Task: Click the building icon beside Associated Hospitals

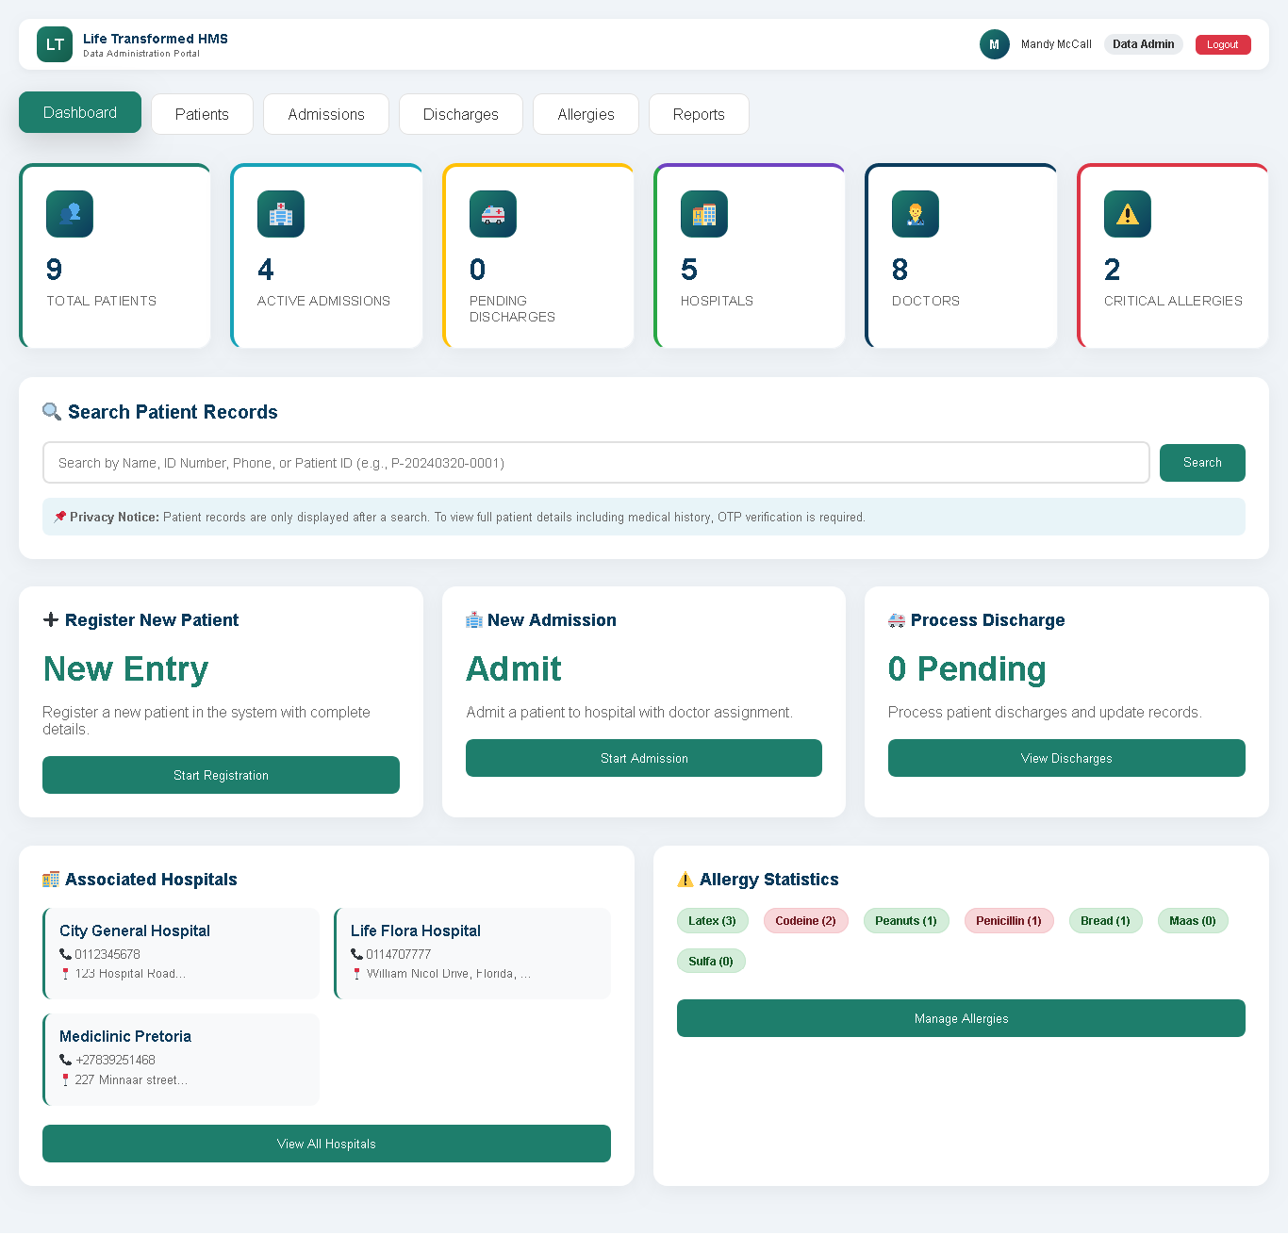Action: (x=51, y=880)
